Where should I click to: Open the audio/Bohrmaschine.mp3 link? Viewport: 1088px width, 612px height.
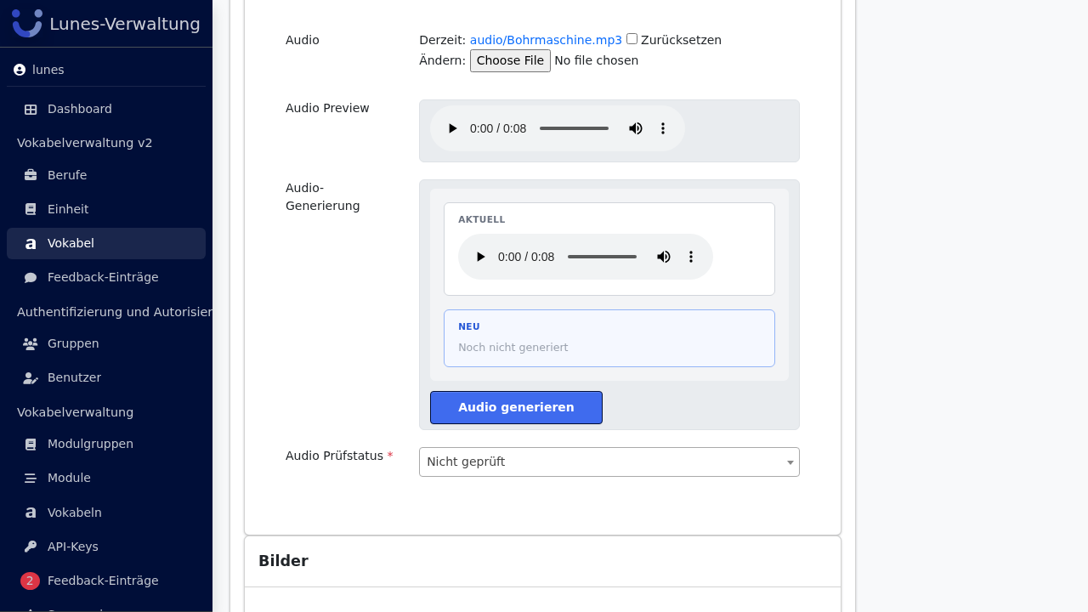coord(546,40)
